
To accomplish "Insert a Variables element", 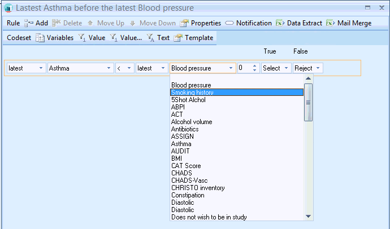I will point(40,38).
